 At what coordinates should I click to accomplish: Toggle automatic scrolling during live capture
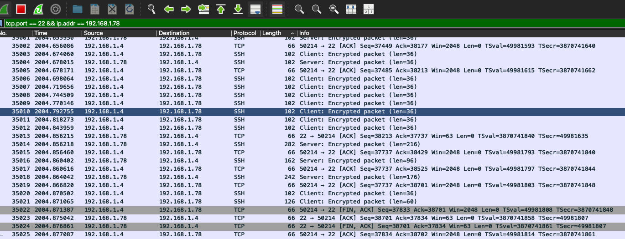tap(255, 9)
